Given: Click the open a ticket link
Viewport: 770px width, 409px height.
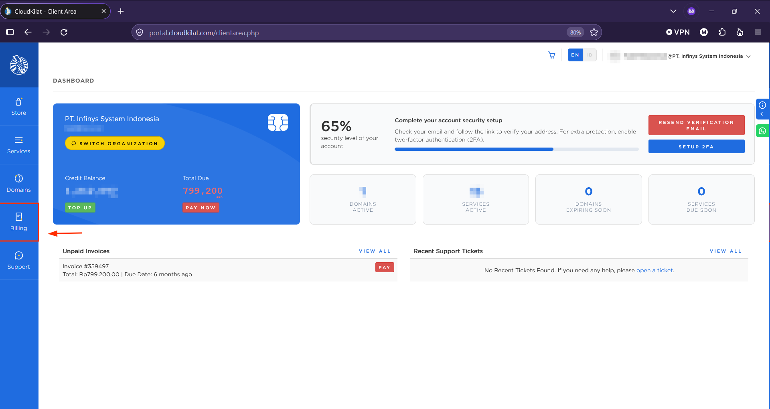Looking at the screenshot, I should click(654, 270).
